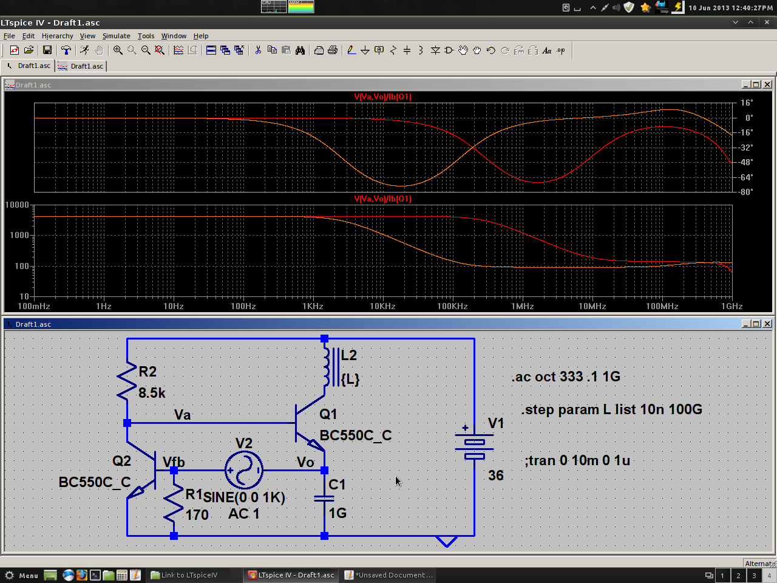Select the Drag hand tool
This screenshot has height=583, width=777.
477,50
